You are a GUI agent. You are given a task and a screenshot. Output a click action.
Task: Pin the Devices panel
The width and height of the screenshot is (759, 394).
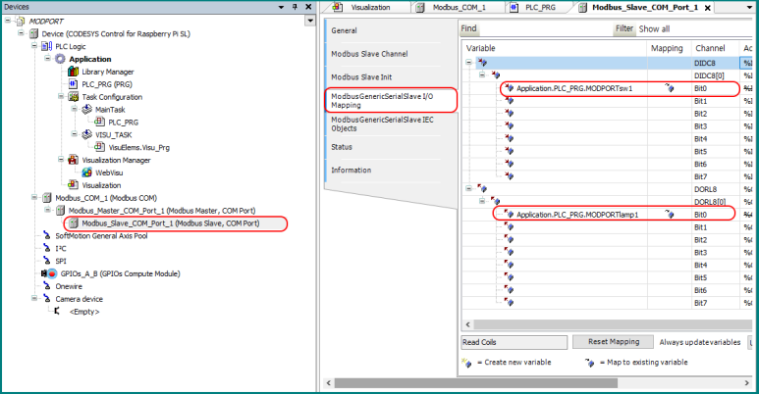295,7
